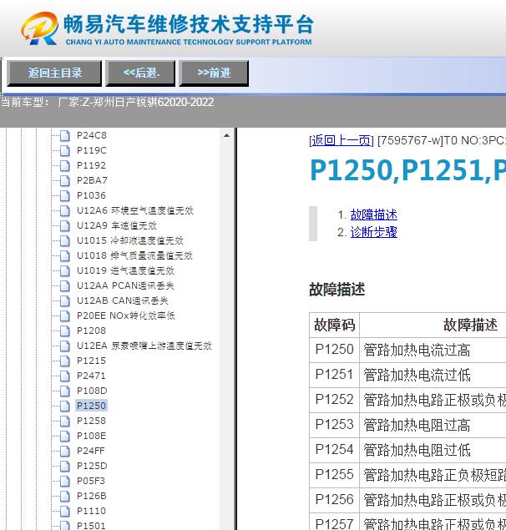
Task: Click the document icon beside P1036
Action: click(64, 195)
